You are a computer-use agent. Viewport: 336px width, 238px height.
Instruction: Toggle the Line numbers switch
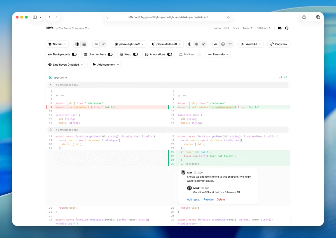[x=110, y=54]
